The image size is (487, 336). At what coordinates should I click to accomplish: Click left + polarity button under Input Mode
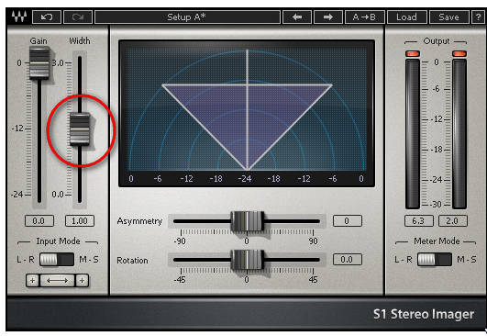[x=32, y=281]
